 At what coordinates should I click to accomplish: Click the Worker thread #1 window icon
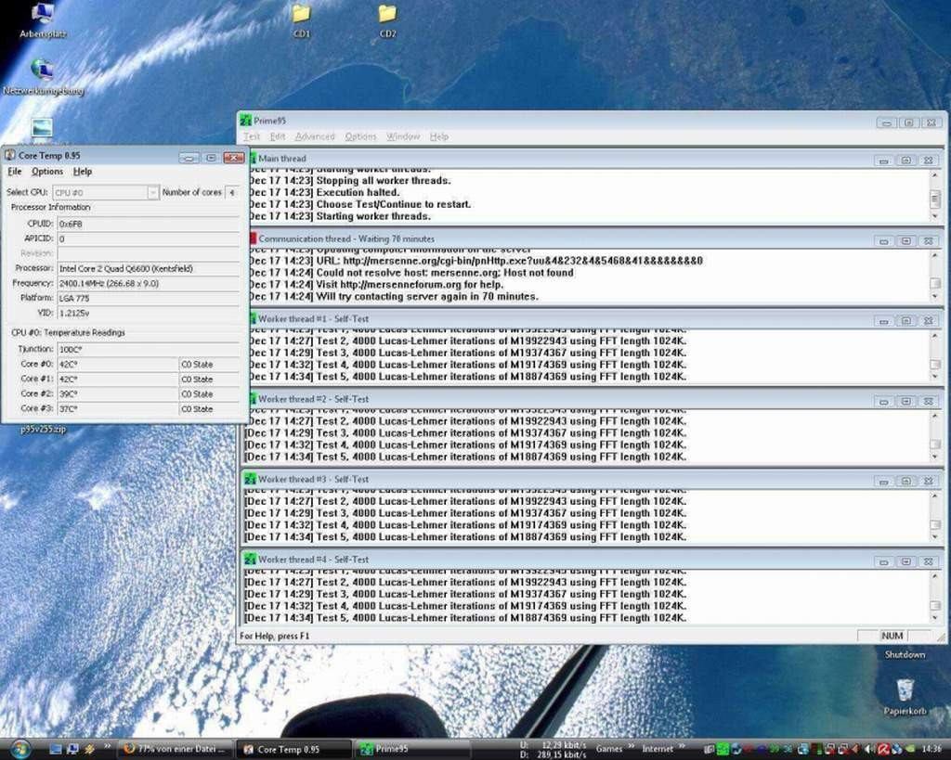(x=253, y=319)
